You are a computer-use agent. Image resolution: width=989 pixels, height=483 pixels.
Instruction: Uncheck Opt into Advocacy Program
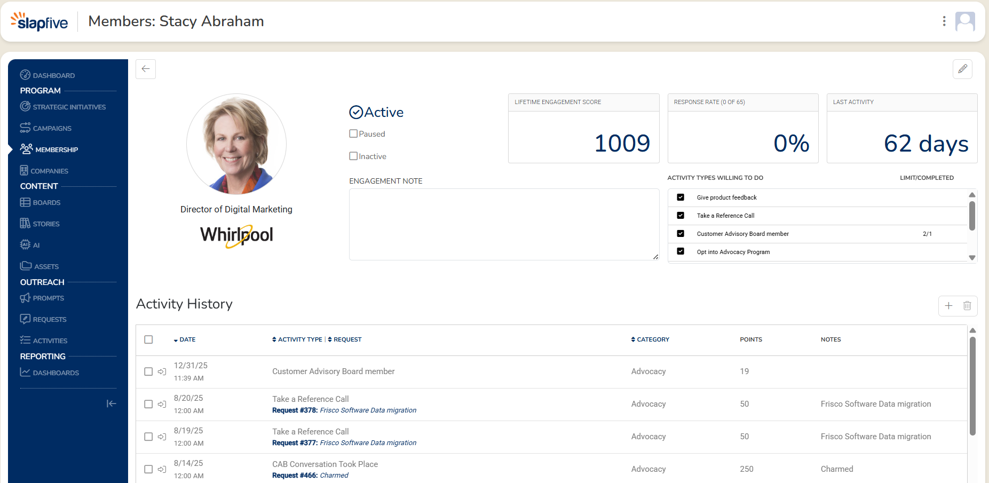(x=681, y=251)
